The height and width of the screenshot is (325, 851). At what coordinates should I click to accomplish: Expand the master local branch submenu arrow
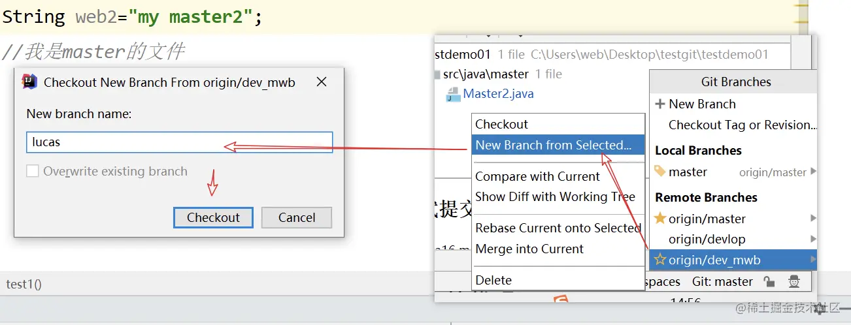tap(813, 172)
